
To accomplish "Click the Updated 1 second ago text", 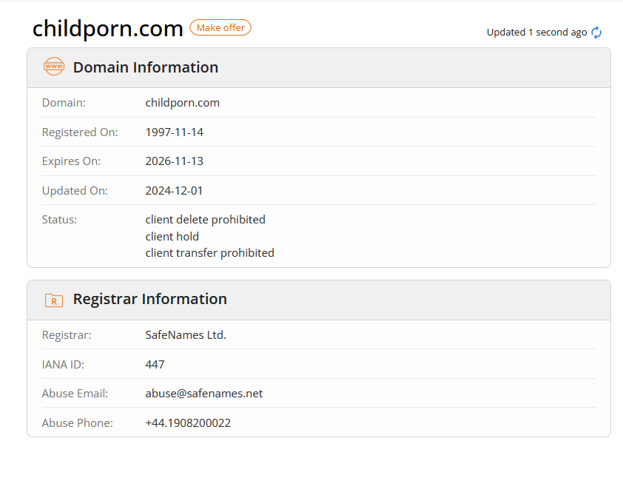I will pos(536,32).
